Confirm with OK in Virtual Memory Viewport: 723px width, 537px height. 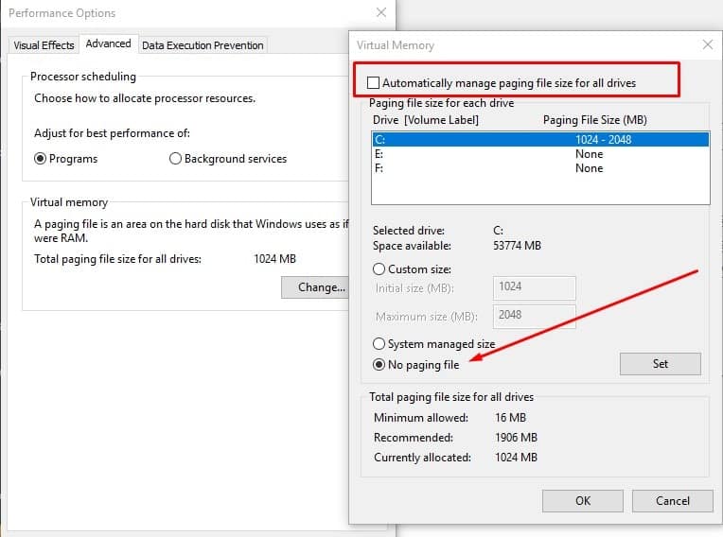click(x=582, y=501)
